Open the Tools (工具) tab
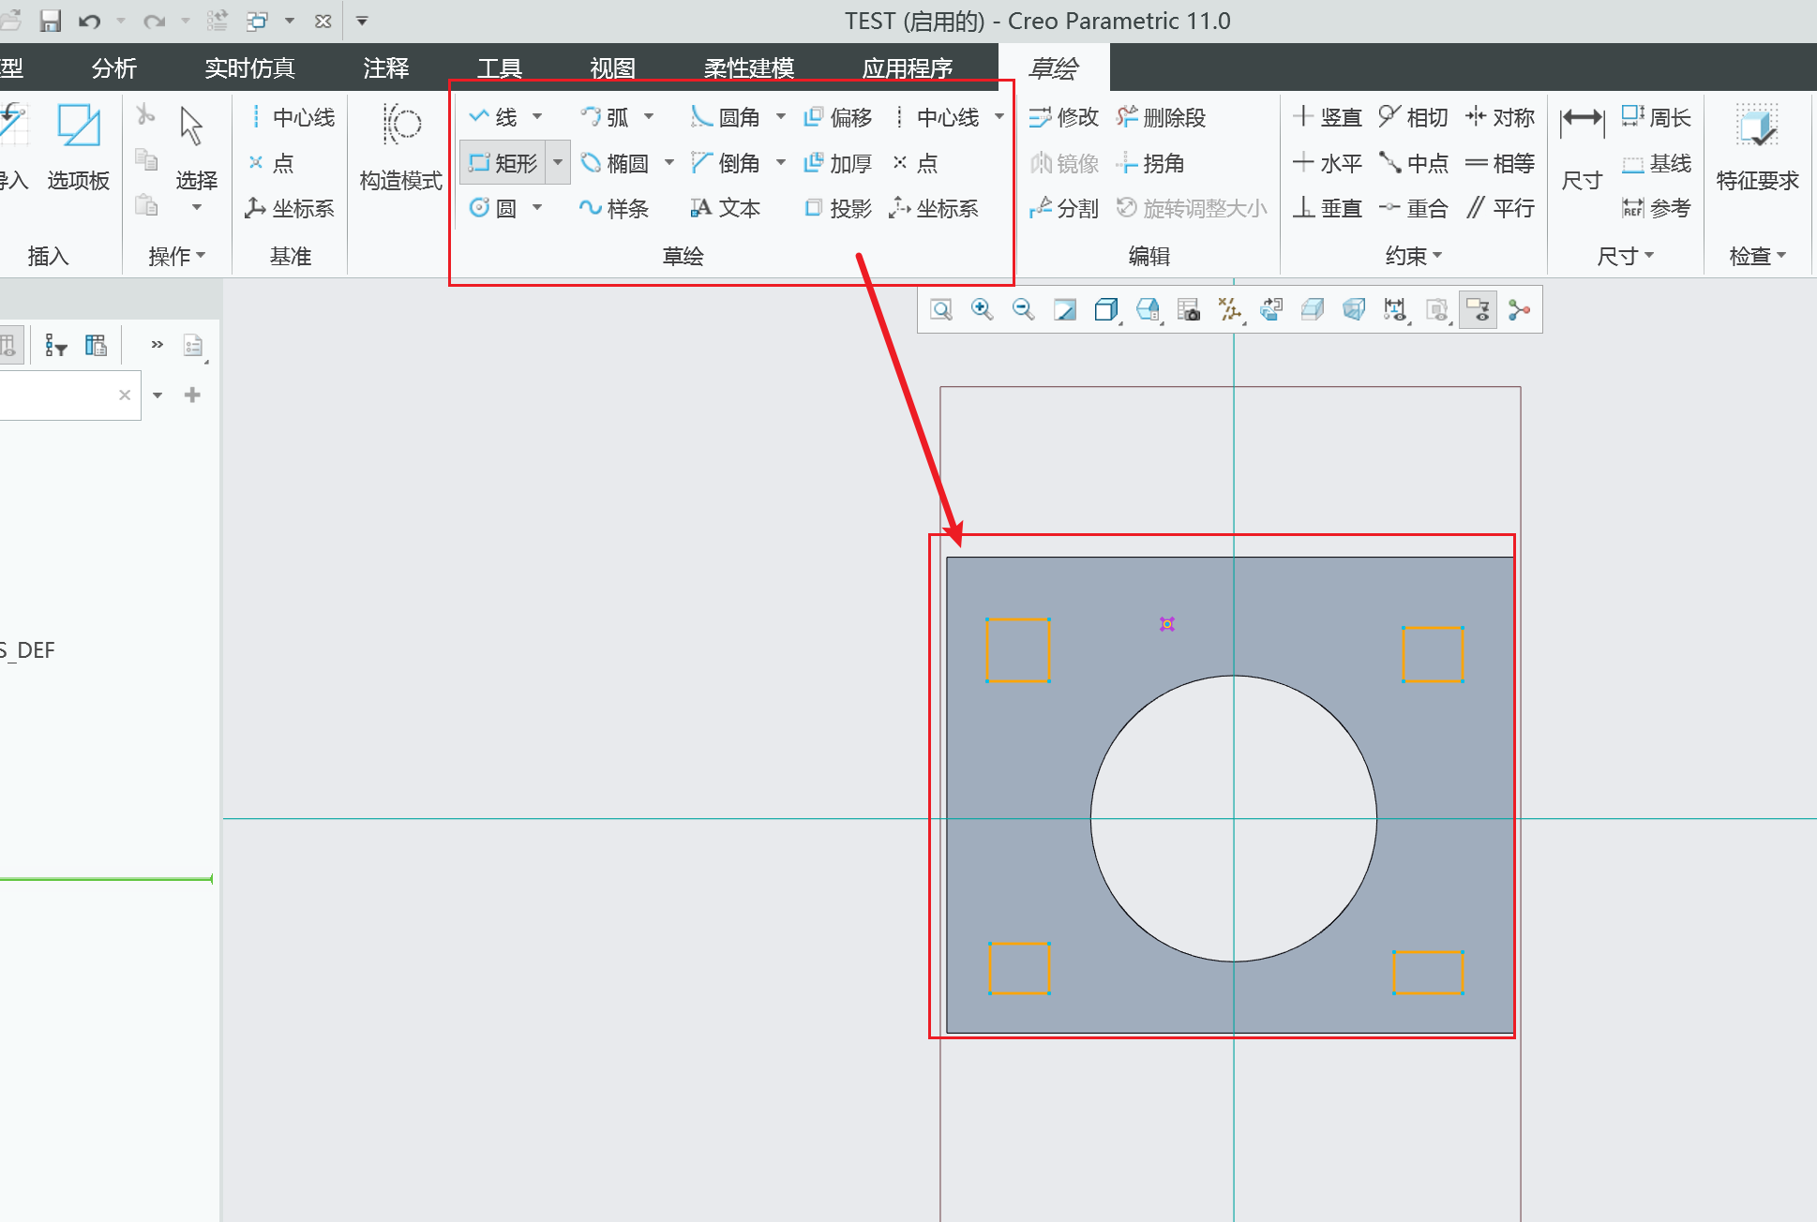1817x1222 pixels. coord(499,67)
